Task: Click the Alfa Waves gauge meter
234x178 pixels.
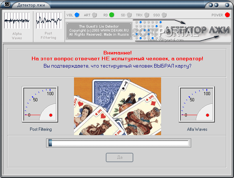Action: (x=197, y=104)
